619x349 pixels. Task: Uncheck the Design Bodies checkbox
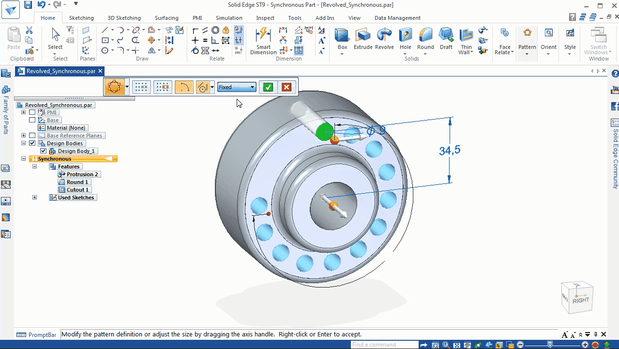coord(32,143)
